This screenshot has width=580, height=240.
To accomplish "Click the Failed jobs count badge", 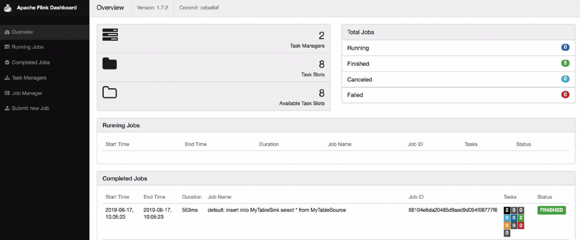I will (x=565, y=95).
